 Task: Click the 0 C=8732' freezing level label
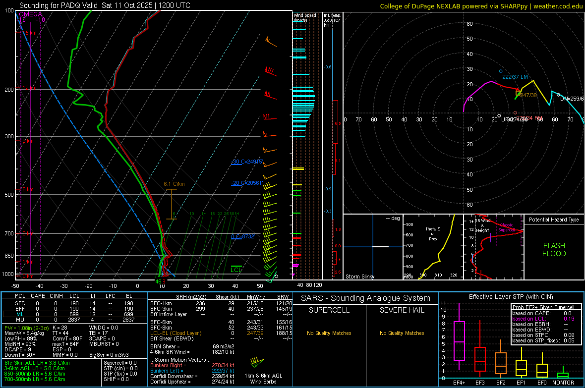(243, 236)
